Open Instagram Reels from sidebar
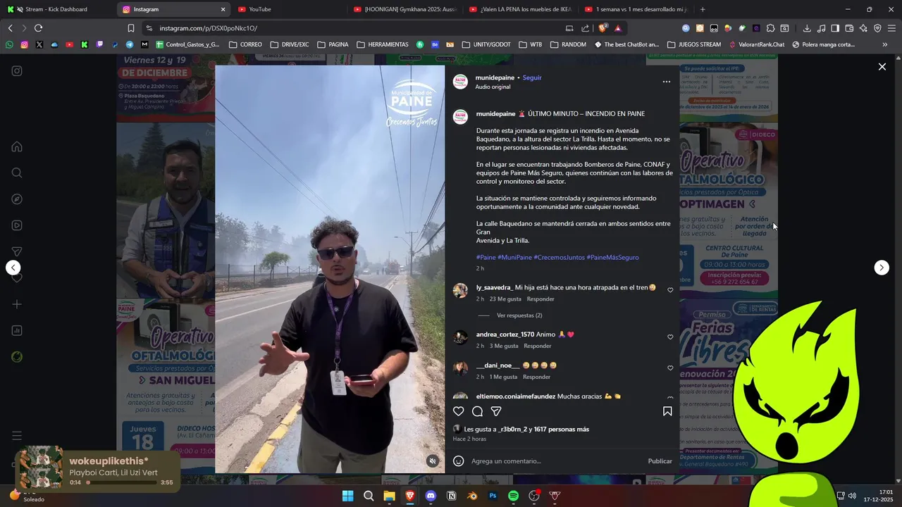This screenshot has height=507, width=902. 17,225
